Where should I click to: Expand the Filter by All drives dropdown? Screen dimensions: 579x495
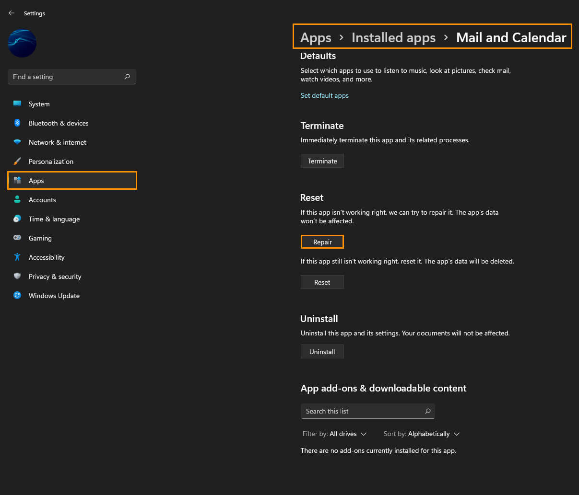point(334,434)
